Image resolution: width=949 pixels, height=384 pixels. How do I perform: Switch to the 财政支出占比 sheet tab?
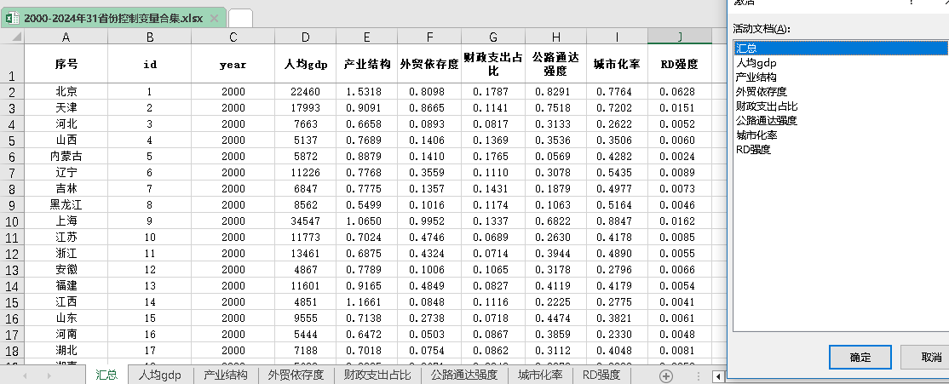tap(377, 375)
